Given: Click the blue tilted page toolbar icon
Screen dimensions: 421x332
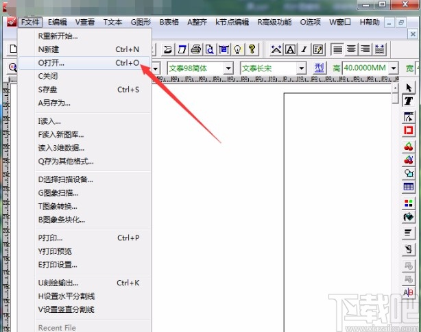Looking at the screenshot, I should [x=182, y=49].
